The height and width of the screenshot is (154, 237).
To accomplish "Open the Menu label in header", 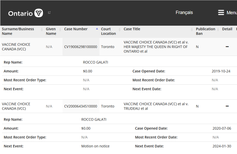I will click(232, 13).
